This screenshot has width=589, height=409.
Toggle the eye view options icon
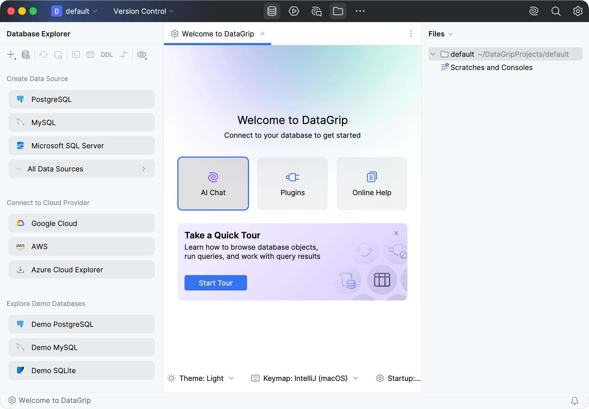click(x=142, y=55)
